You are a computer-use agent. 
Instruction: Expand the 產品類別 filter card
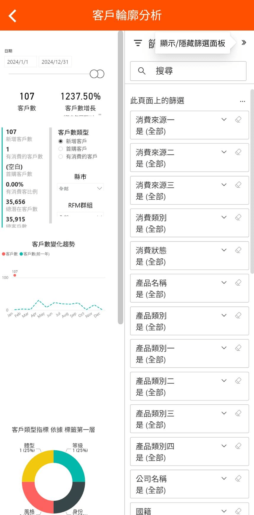pos(224,315)
